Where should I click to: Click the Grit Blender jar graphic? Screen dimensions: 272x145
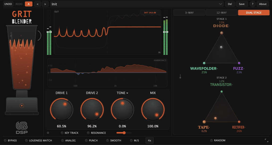[22, 58]
